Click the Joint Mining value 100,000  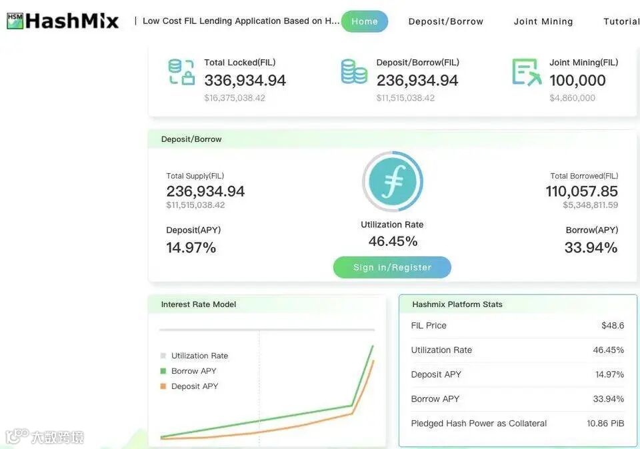pyautogui.click(x=577, y=81)
